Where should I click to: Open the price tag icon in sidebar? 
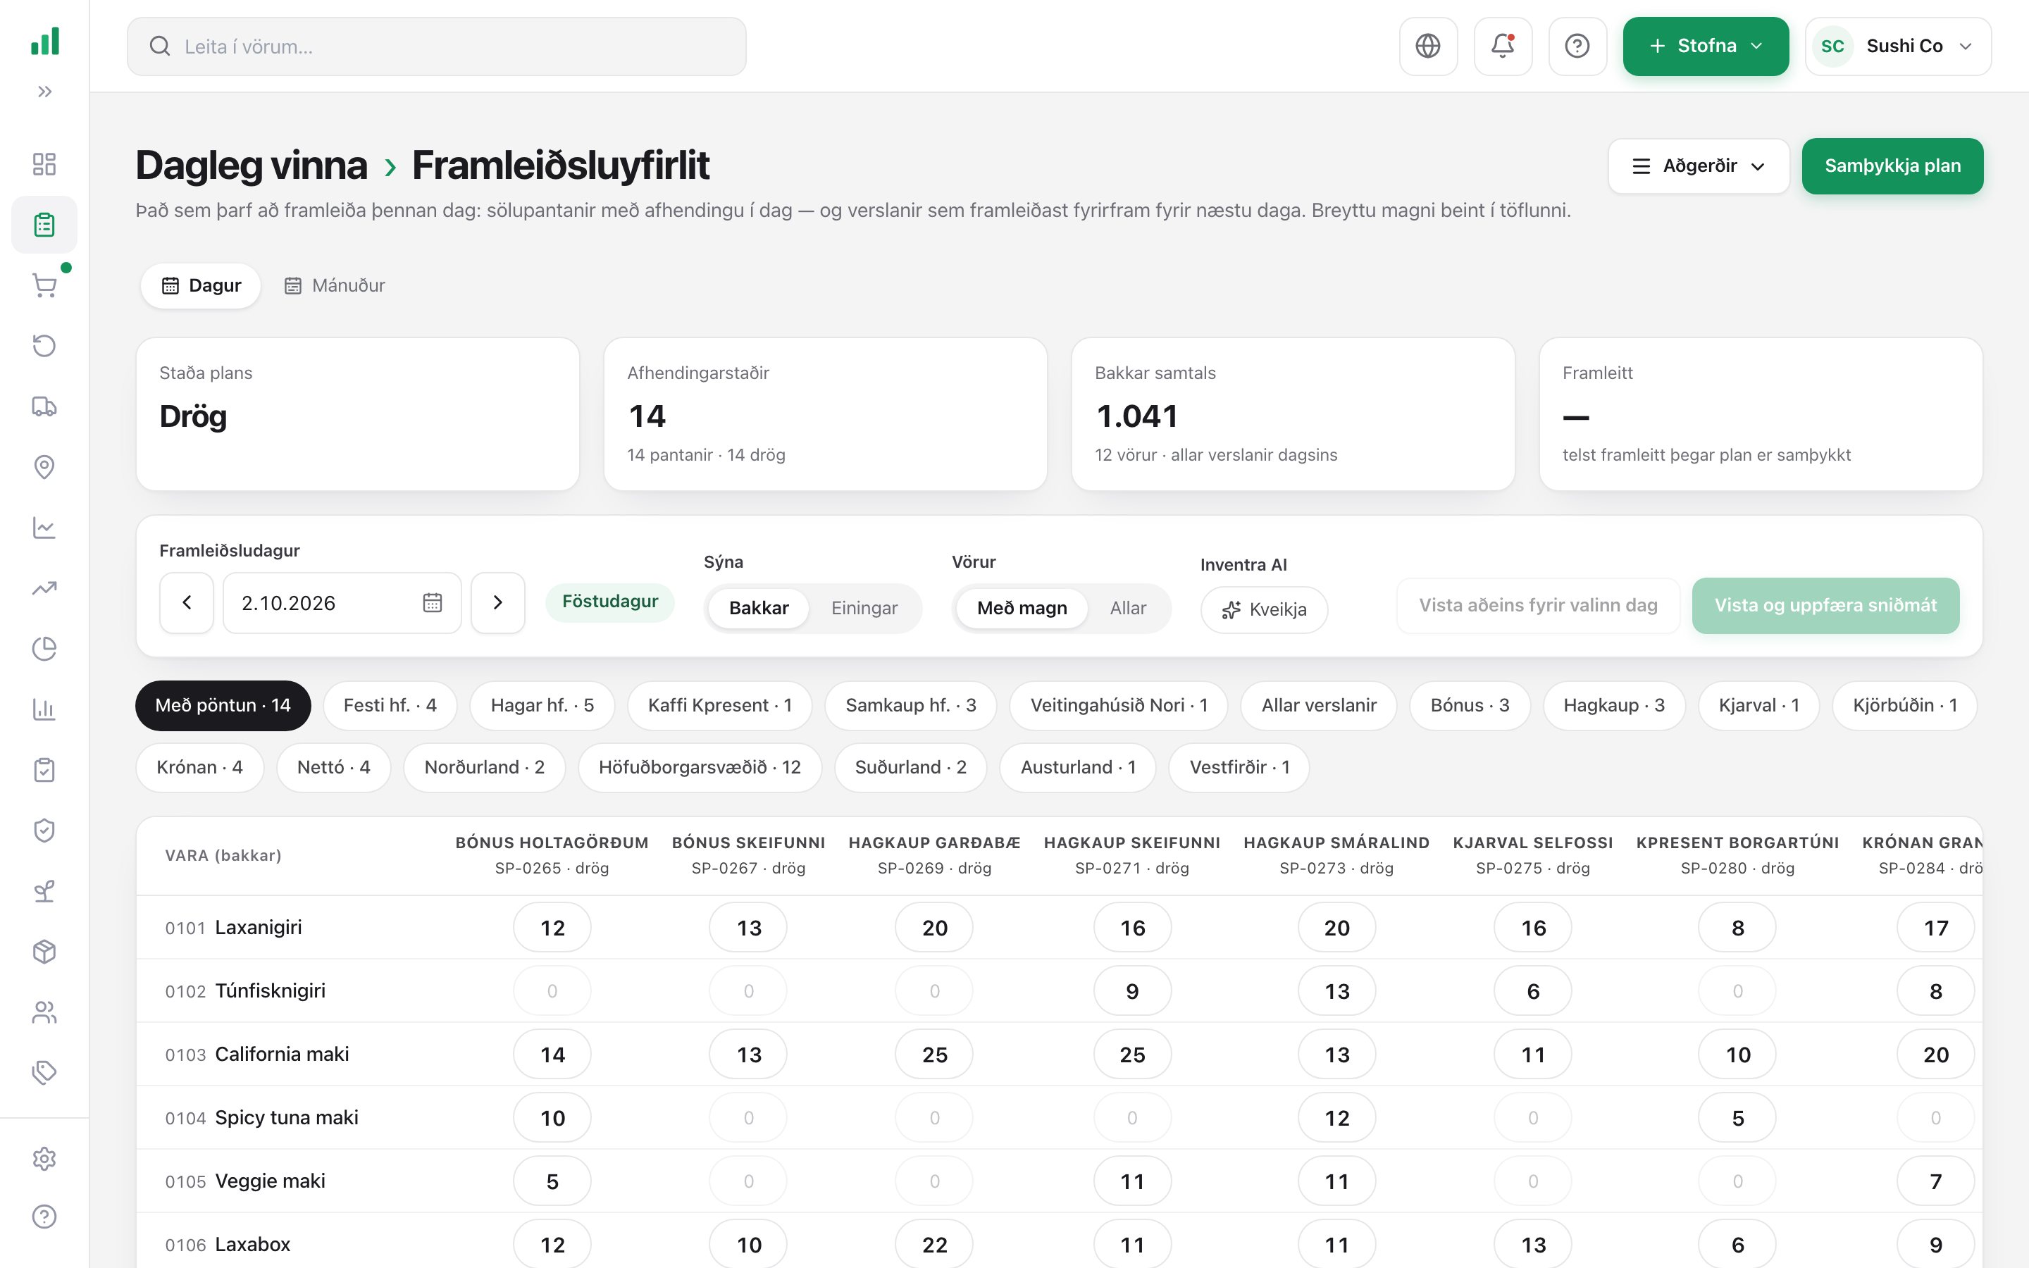pos(44,1073)
